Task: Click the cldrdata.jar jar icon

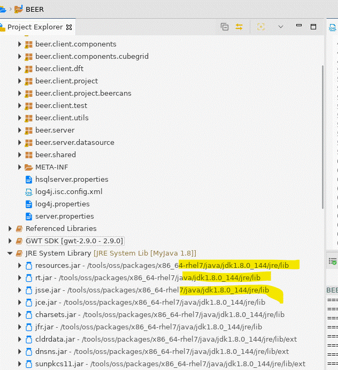Action: coord(29,340)
